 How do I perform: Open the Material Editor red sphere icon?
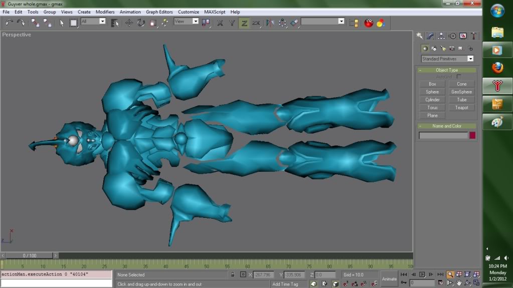tap(369, 23)
